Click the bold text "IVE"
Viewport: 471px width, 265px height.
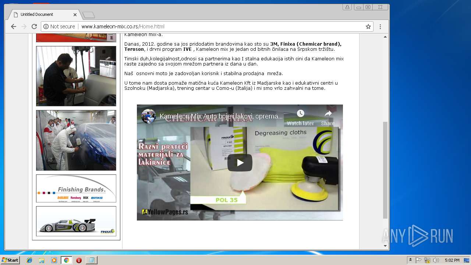click(x=188, y=49)
